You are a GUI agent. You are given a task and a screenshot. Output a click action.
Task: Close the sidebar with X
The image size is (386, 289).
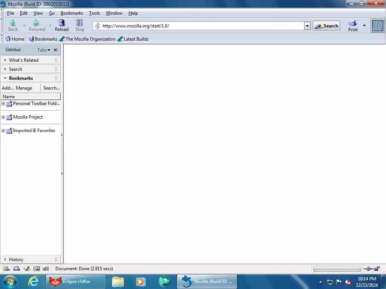55,50
